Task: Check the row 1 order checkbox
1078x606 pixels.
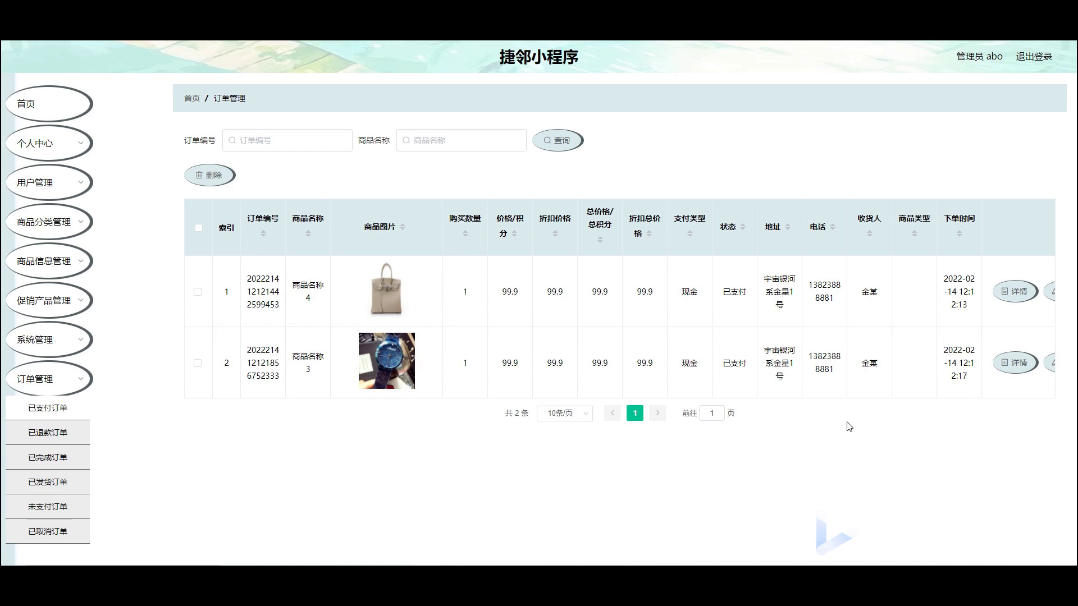Action: point(198,292)
